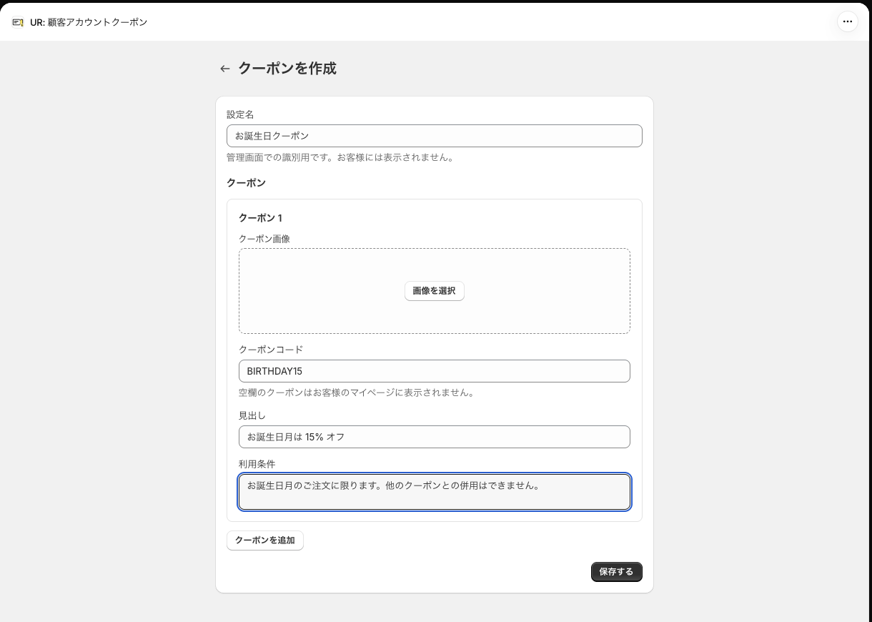
Task: Click the クーポンコード label
Action: (271, 350)
